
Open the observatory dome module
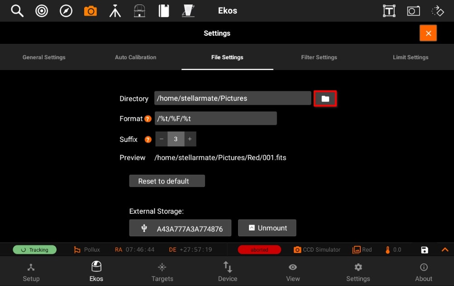point(139,11)
